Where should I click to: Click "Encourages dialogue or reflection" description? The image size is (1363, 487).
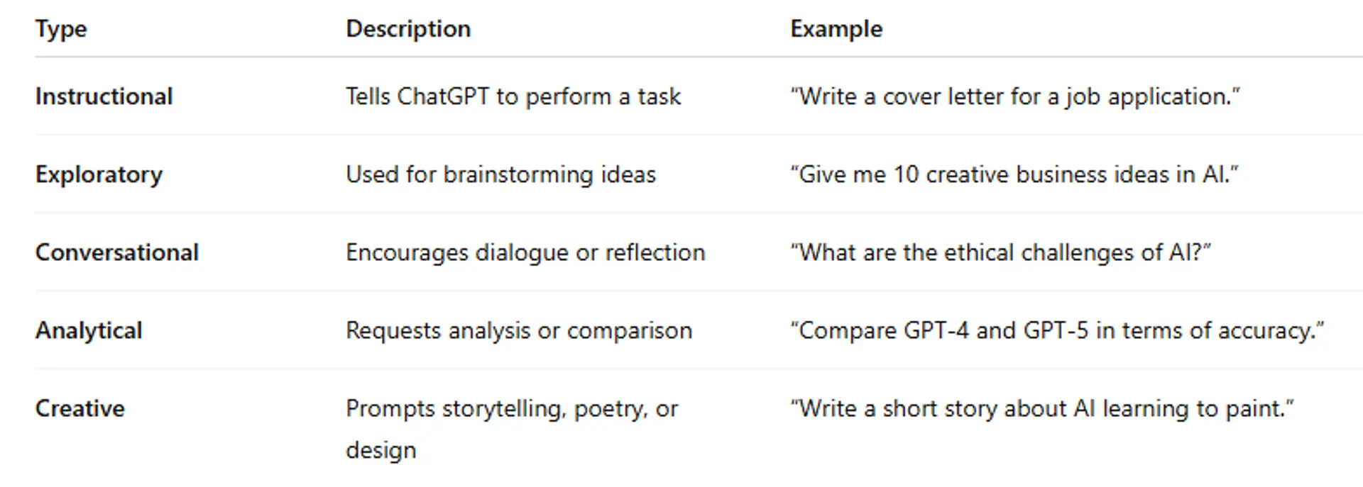[525, 252]
